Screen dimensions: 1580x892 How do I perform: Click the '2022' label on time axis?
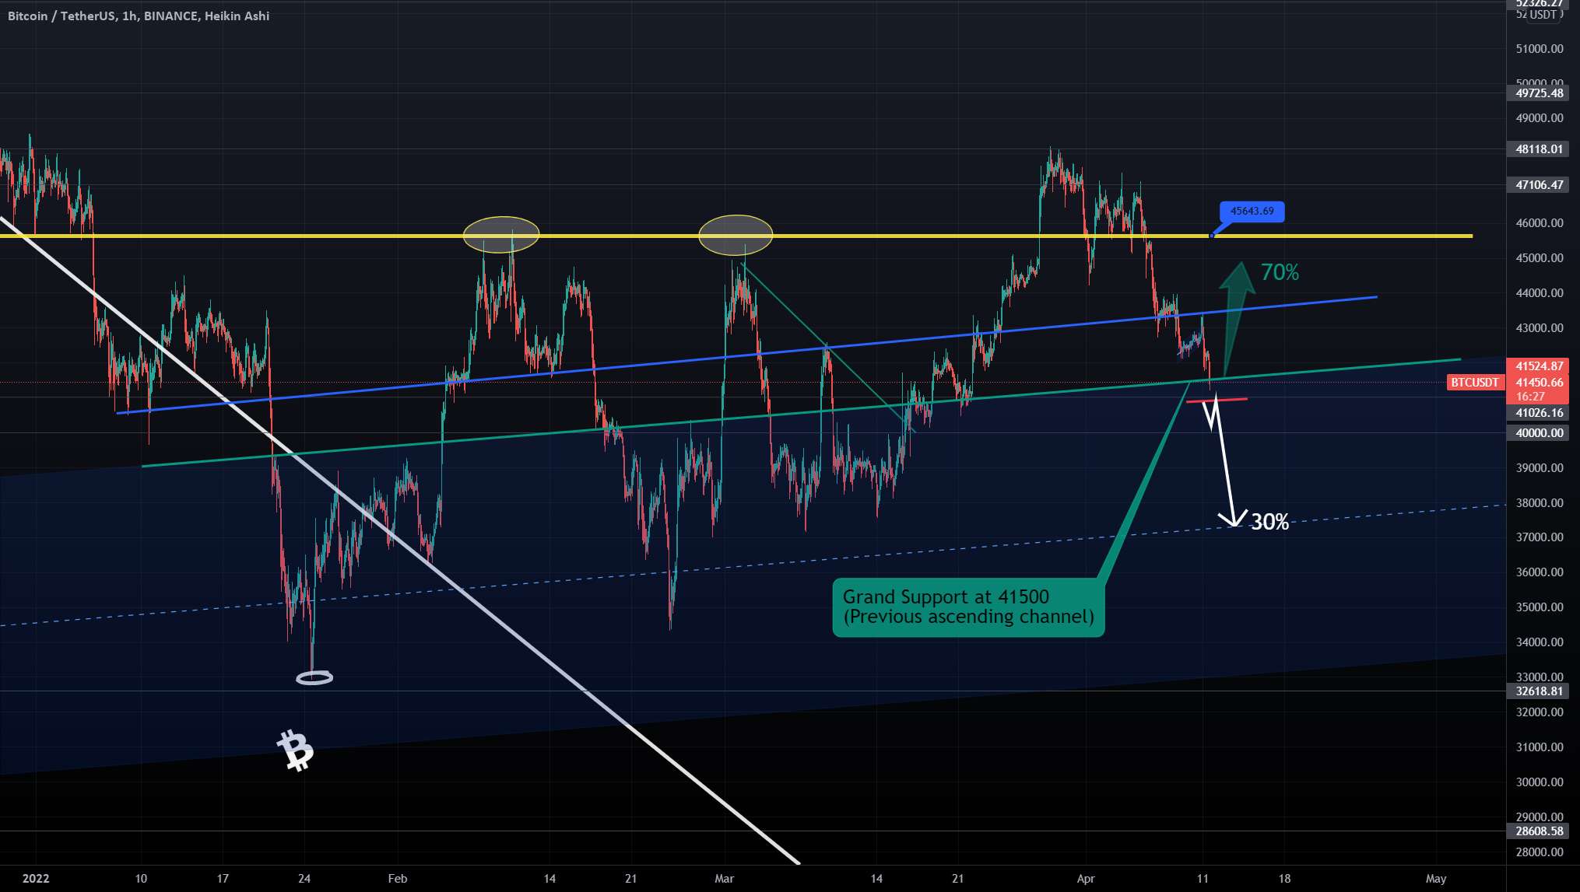pyautogui.click(x=36, y=879)
